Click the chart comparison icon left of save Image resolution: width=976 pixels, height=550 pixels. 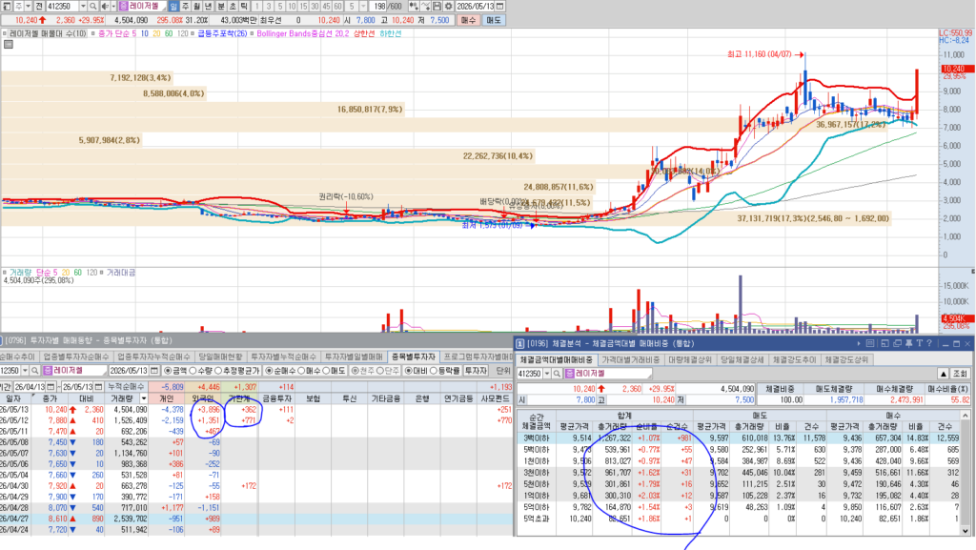click(425, 7)
